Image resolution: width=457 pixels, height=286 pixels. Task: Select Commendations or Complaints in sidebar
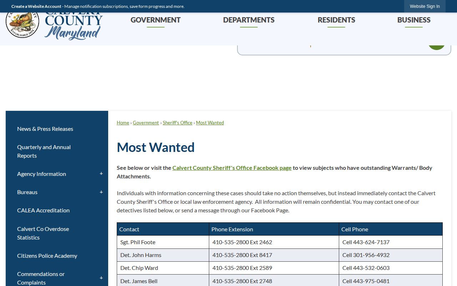(x=41, y=278)
